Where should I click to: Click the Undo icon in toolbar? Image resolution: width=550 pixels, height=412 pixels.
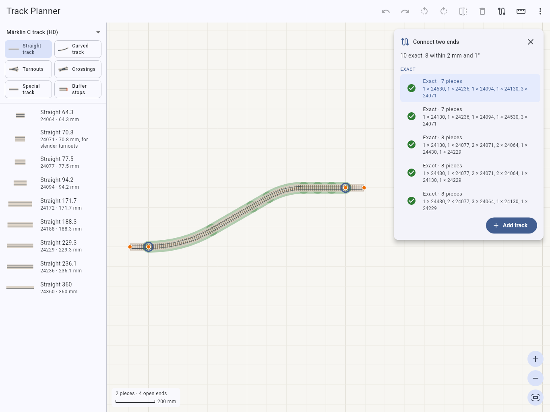tap(386, 11)
